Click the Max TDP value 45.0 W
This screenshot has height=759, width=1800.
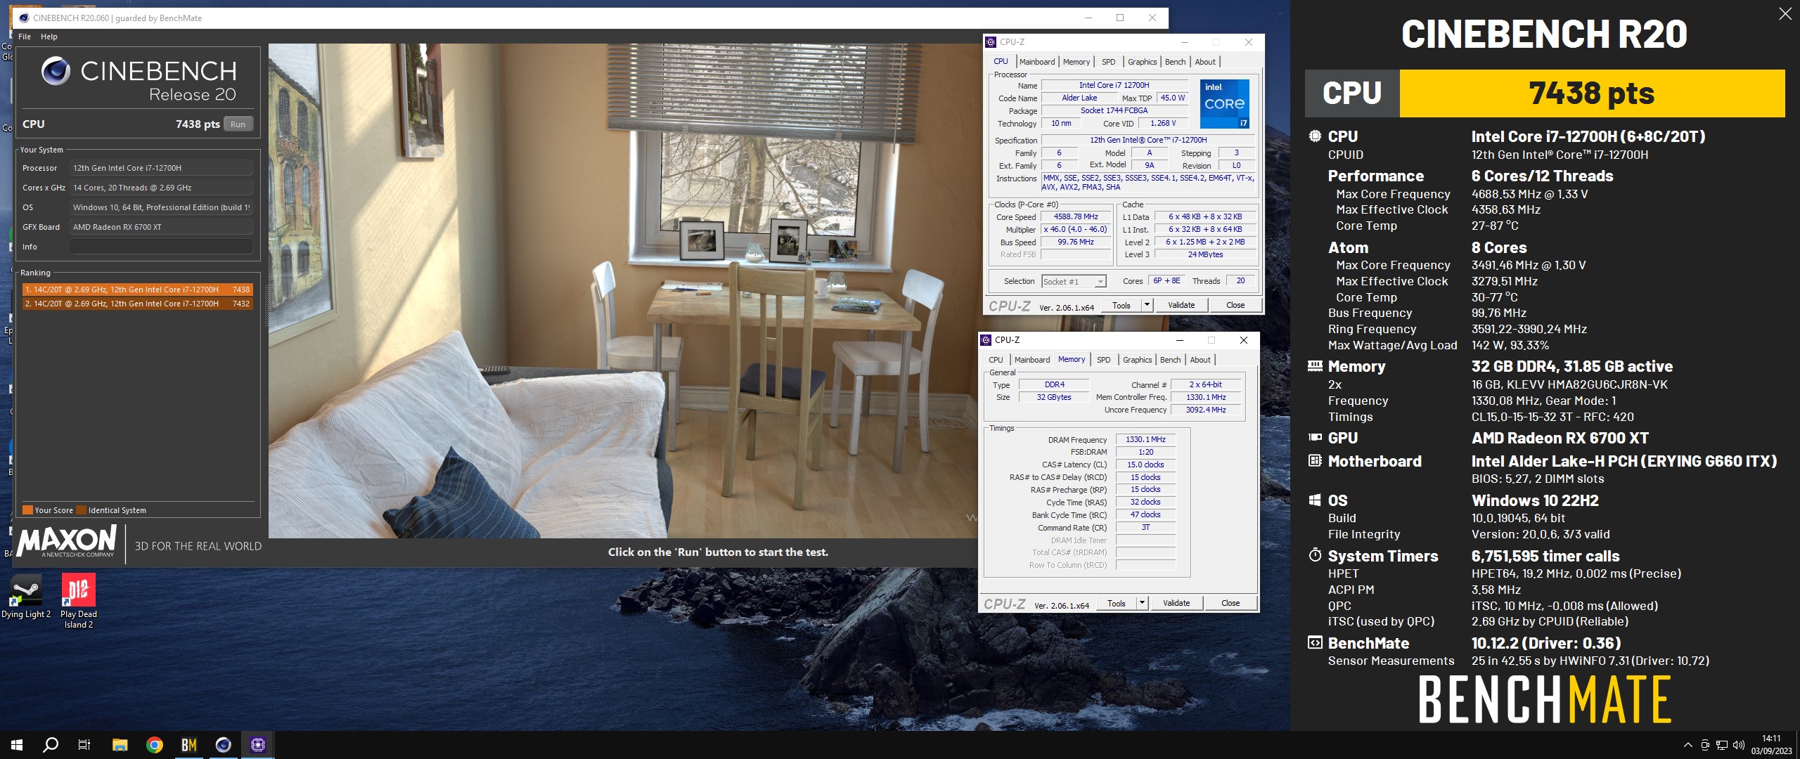1172,98
